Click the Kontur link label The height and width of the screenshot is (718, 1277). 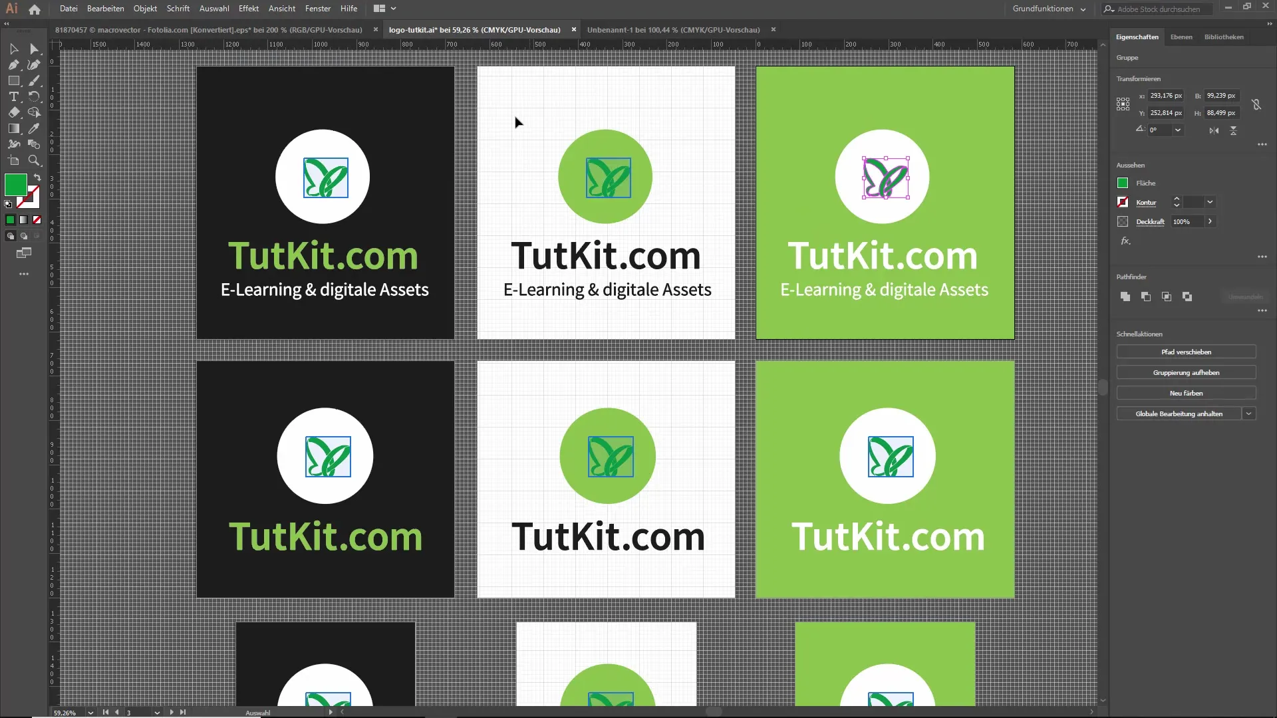pyautogui.click(x=1146, y=203)
